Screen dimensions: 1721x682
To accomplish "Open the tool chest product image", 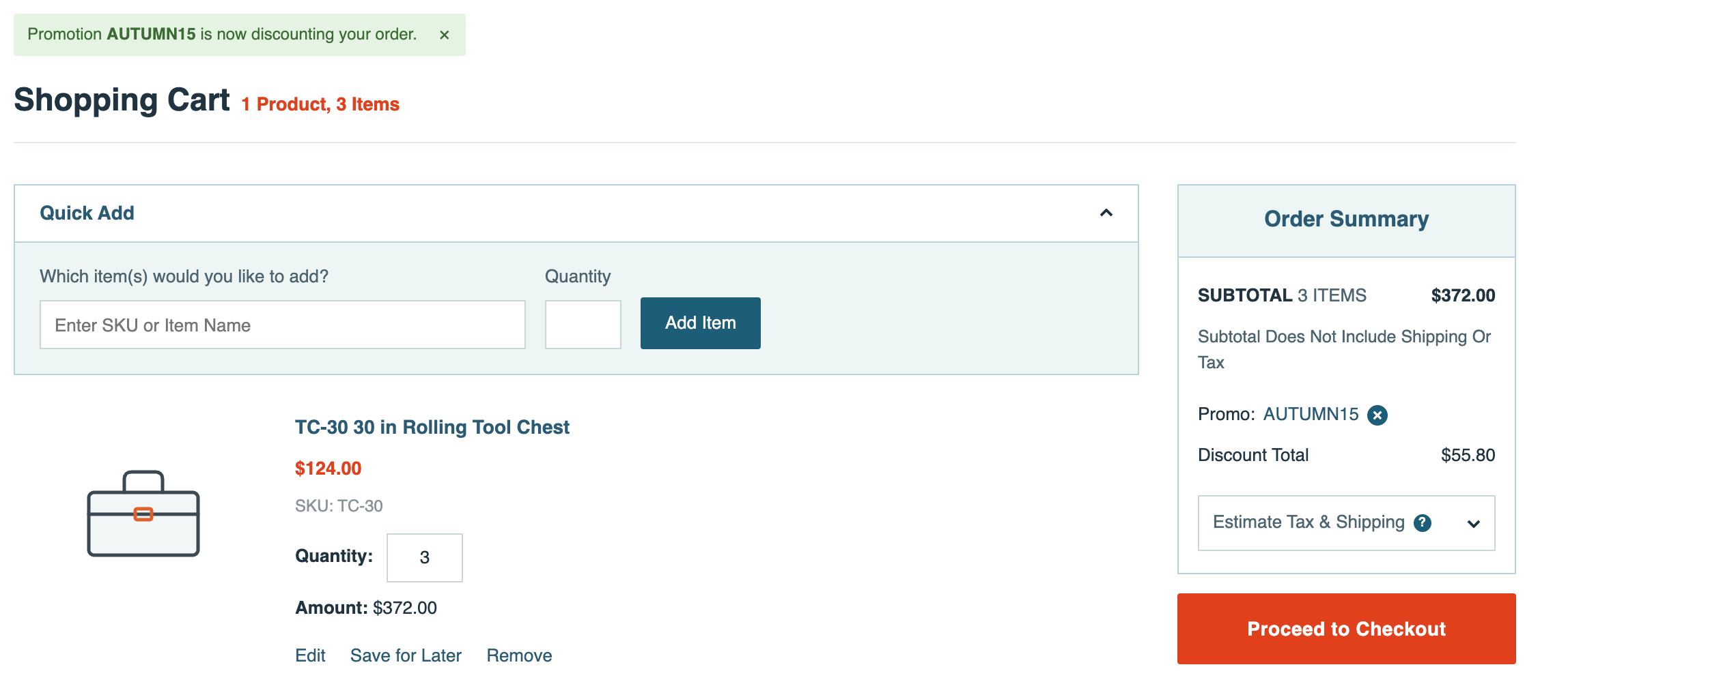I will pyautogui.click(x=143, y=514).
